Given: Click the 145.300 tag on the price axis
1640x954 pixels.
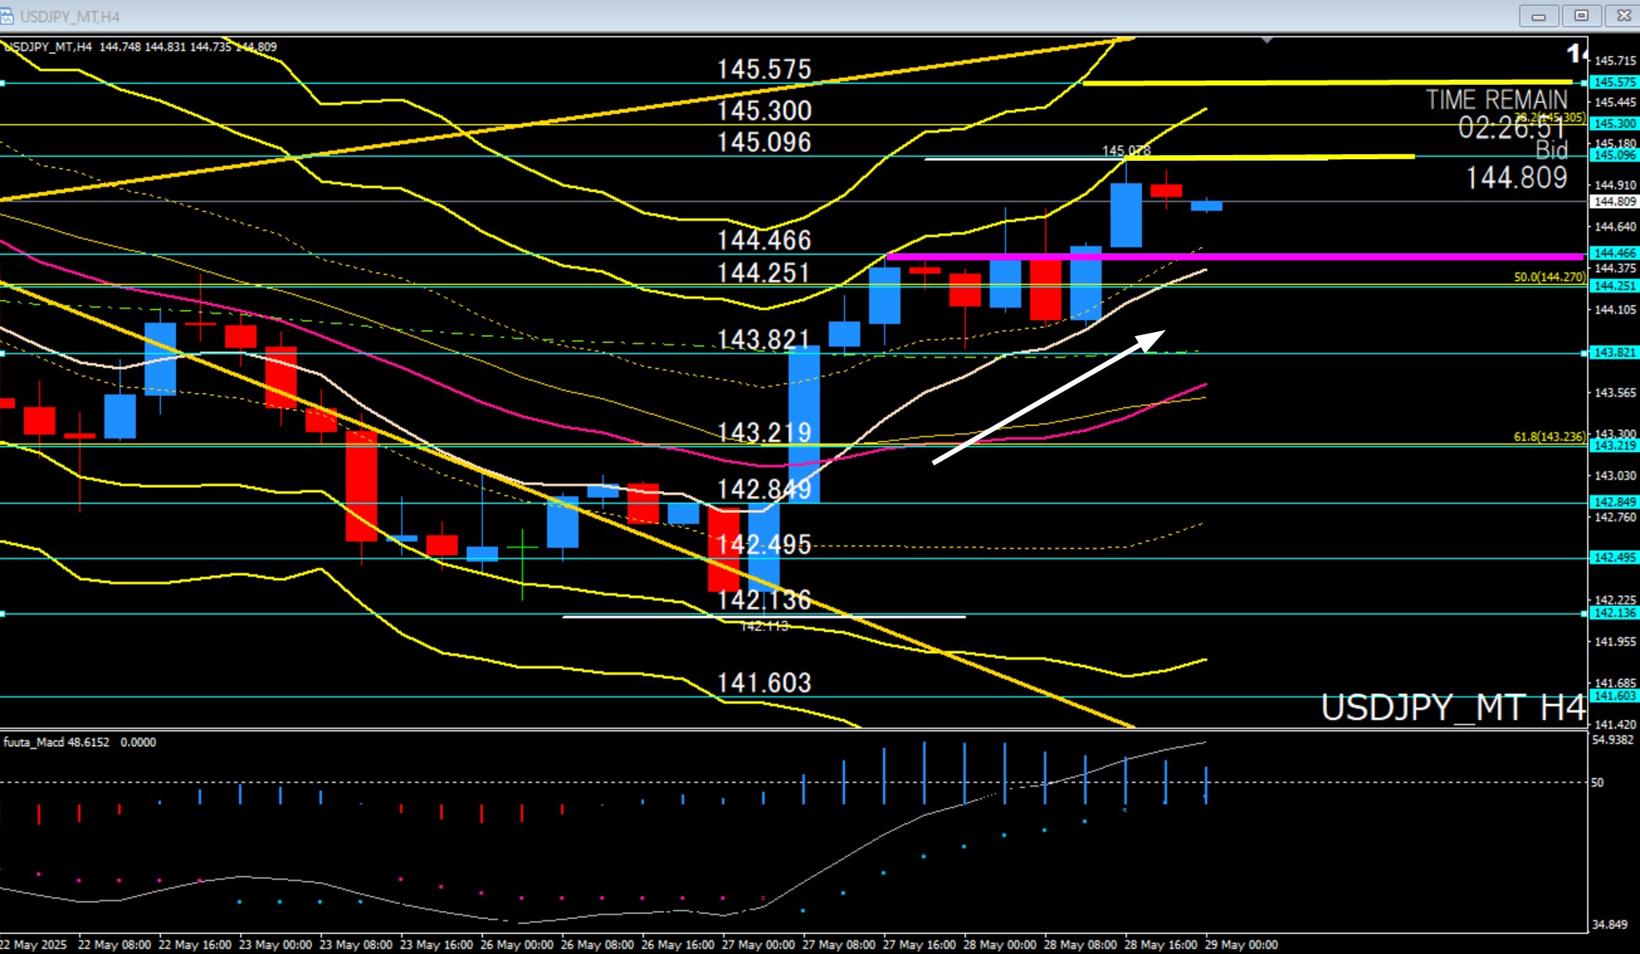Looking at the screenshot, I should (x=1614, y=123).
